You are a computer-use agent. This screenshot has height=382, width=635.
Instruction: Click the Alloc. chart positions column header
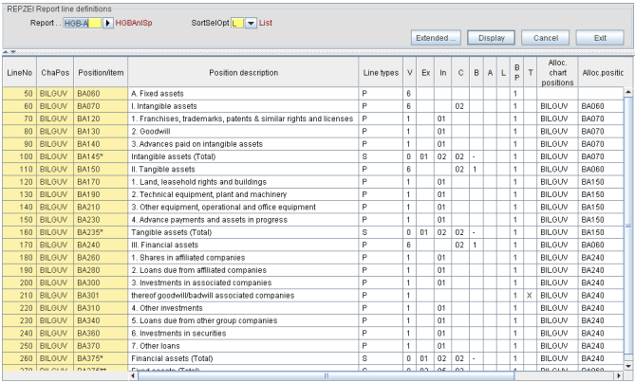557,73
